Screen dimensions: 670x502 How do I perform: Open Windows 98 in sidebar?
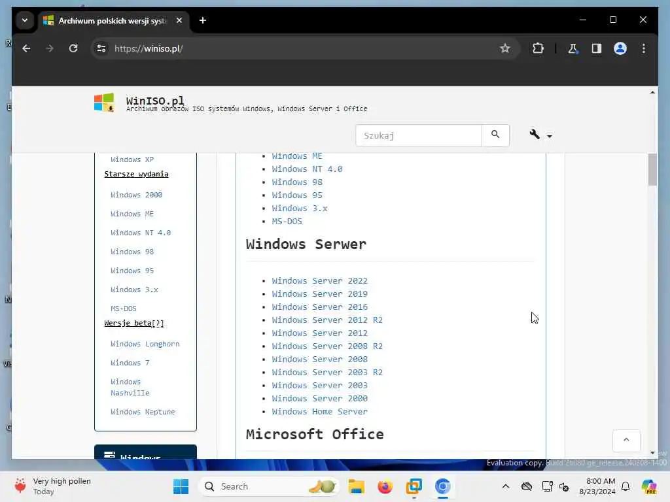[132, 252]
